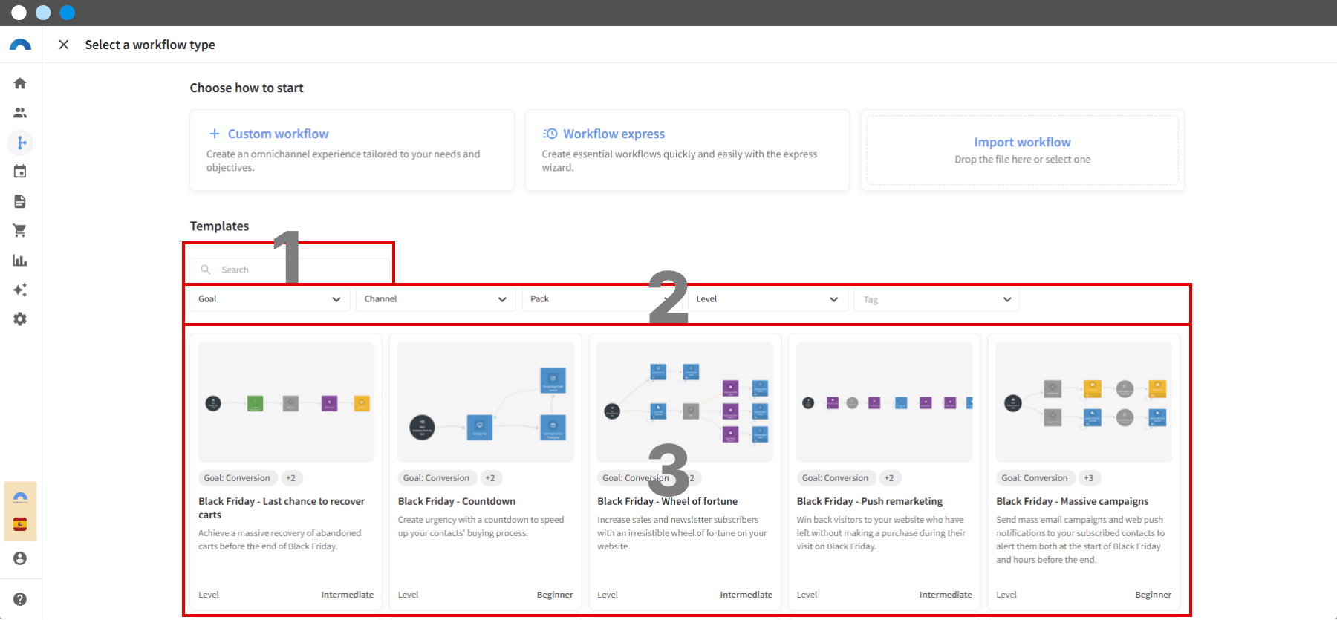Viewport: 1337px width, 620px height.
Task: Click the Black Friday - Push remarketing title
Action: tap(870, 501)
